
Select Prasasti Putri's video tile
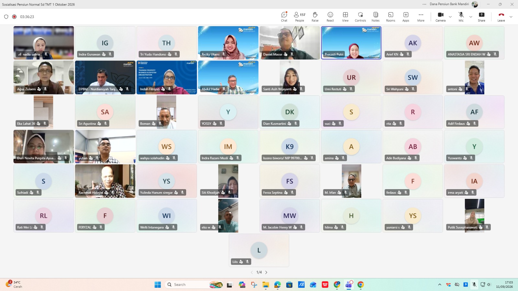coord(351,43)
